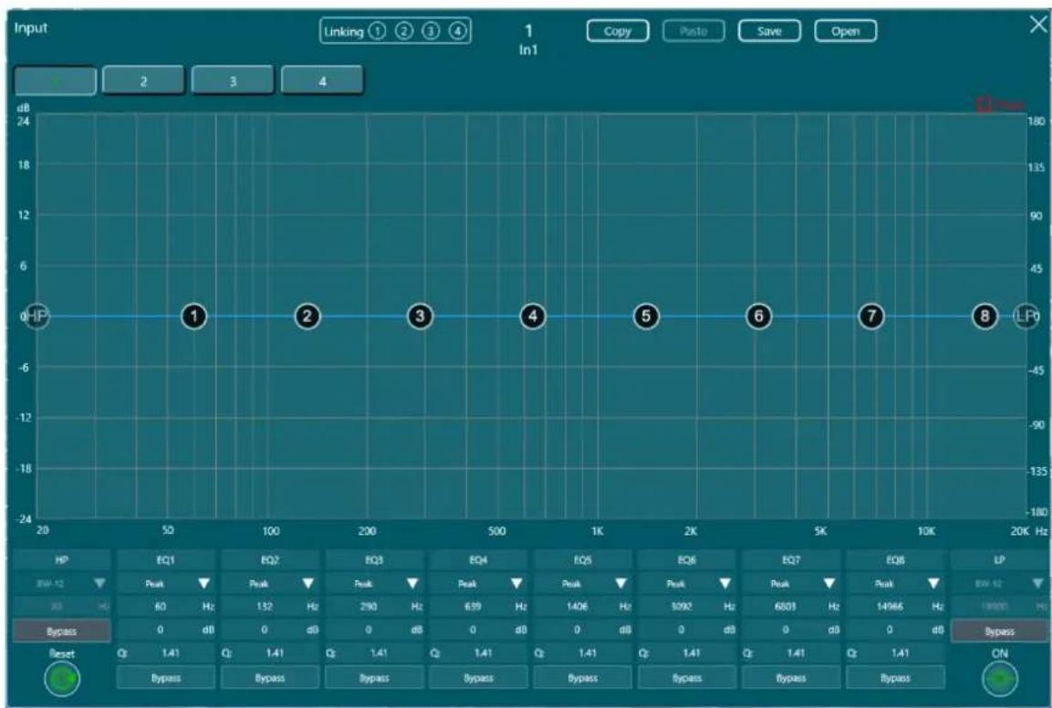This screenshot has width=1052, height=708.
Task: Click the EQ3 frequency field showing 290
Action: click(374, 607)
